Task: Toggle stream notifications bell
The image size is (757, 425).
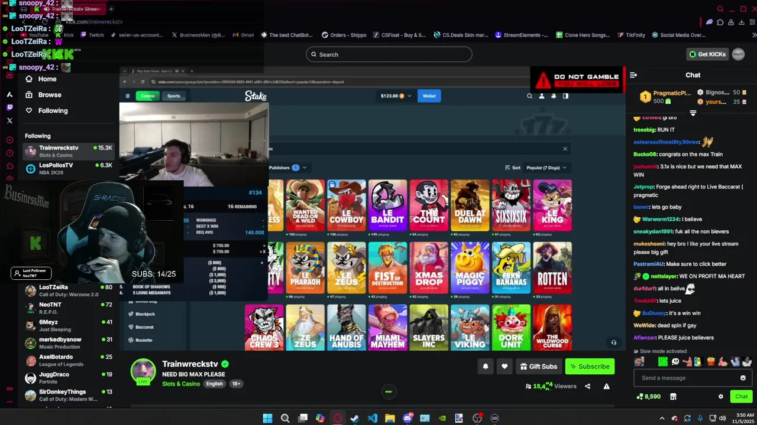Action: [486, 367]
